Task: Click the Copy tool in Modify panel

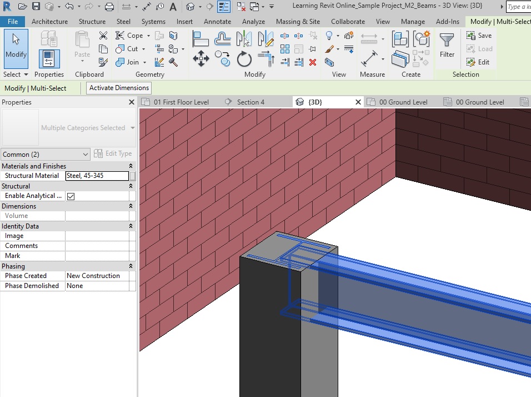Action: click(223, 58)
